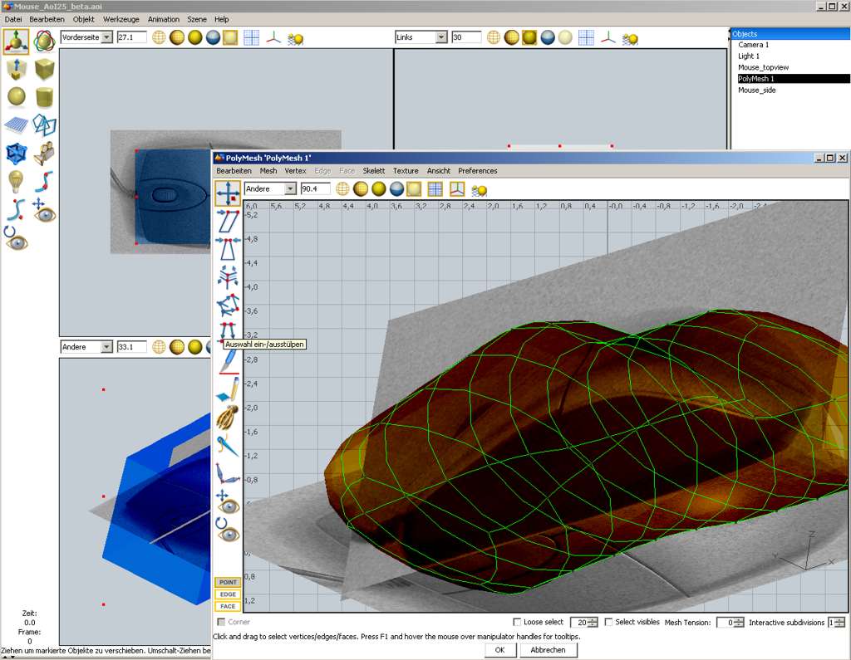The image size is (851, 660).
Task: Select the pencil Create Face tool
Action: [x=228, y=390]
